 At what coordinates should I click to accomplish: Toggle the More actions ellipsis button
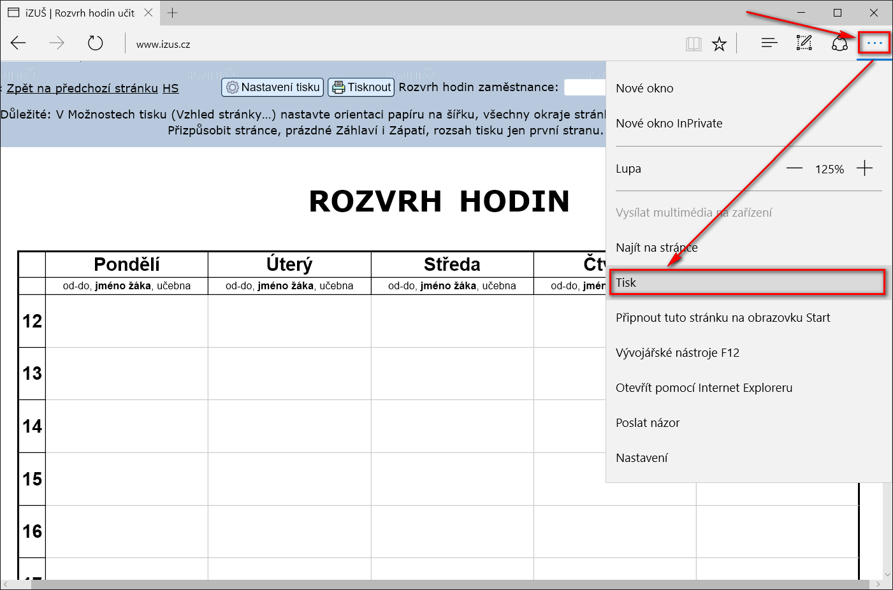coord(874,43)
